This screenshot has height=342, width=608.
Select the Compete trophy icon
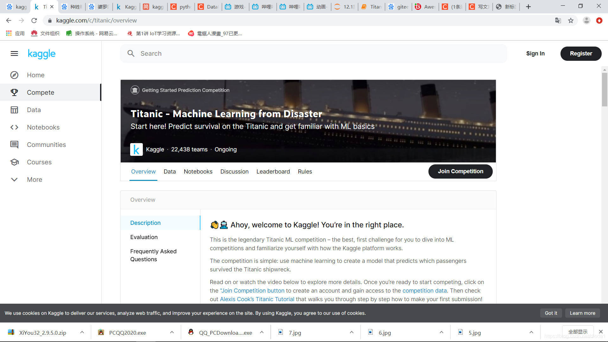14,92
